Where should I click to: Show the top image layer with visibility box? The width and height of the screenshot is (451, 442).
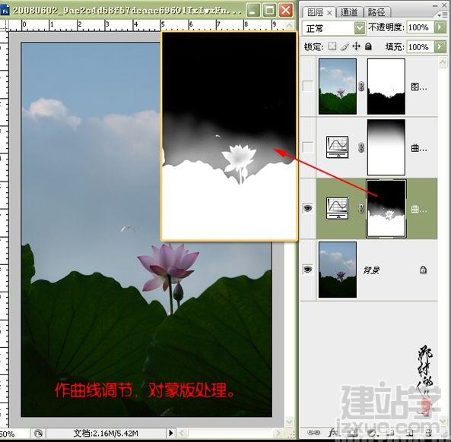(x=307, y=86)
